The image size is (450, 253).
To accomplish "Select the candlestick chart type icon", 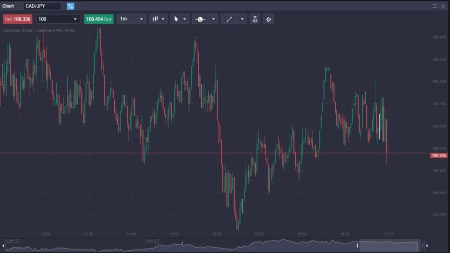I will (156, 19).
